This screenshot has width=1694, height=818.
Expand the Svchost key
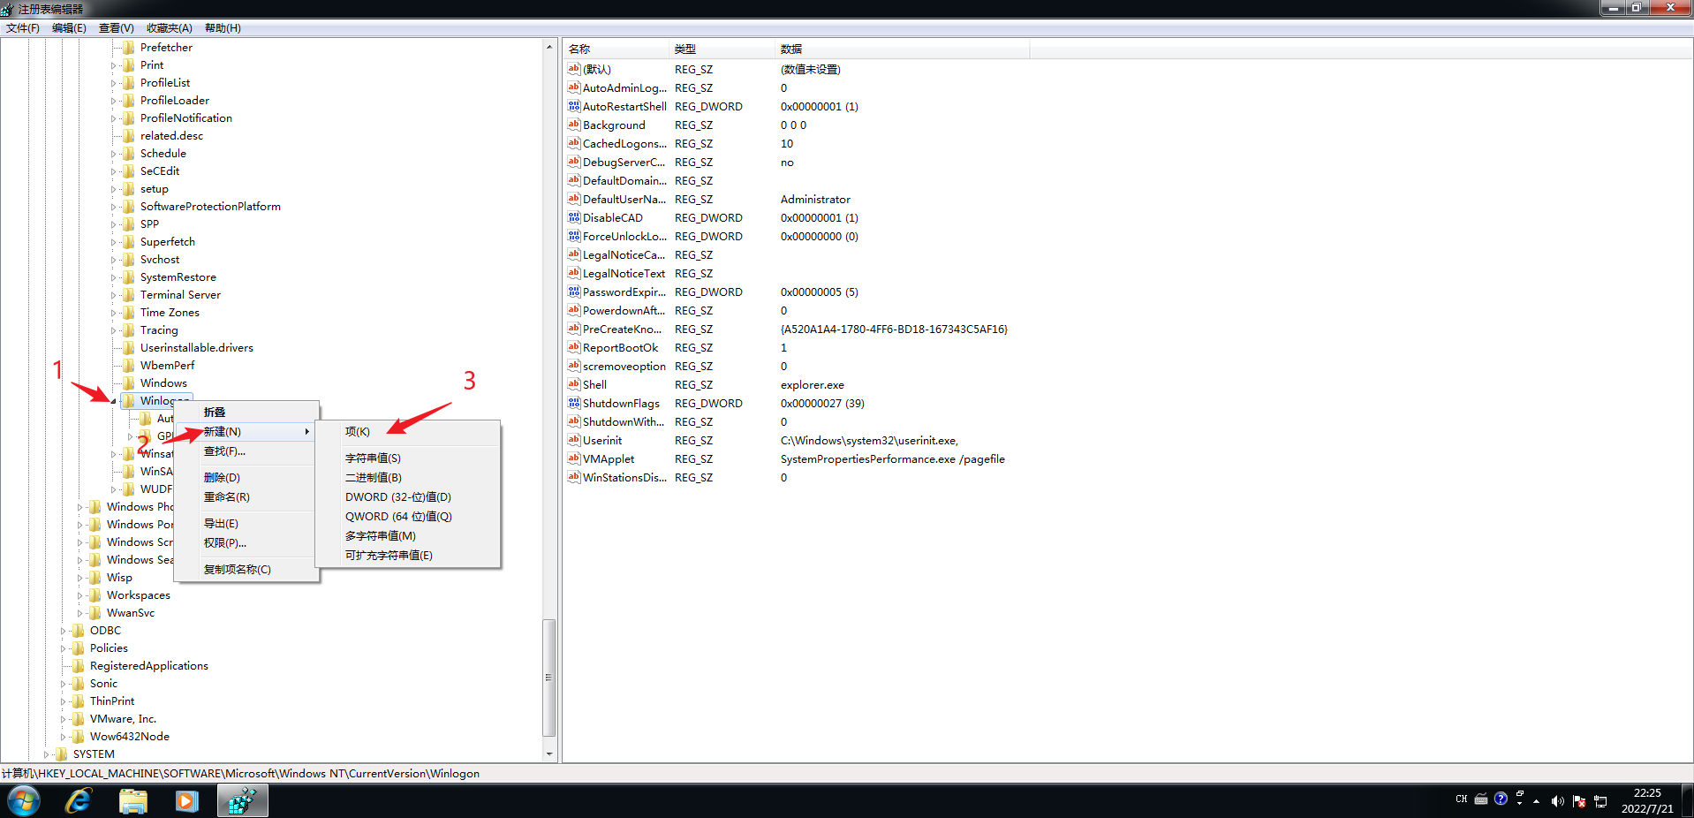[x=114, y=260]
